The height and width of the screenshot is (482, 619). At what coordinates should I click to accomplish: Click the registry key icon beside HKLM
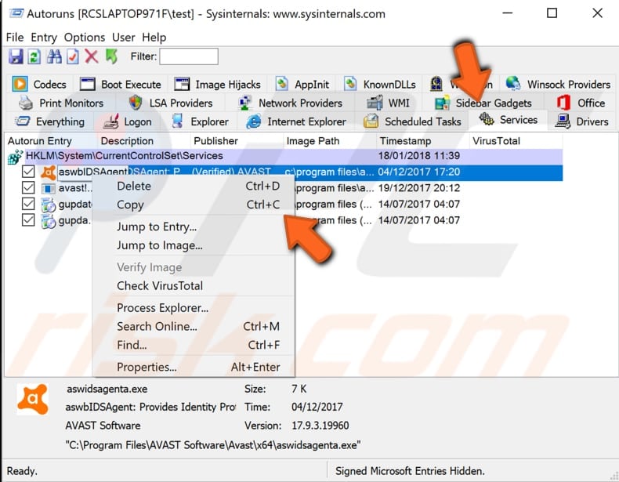[x=15, y=156]
